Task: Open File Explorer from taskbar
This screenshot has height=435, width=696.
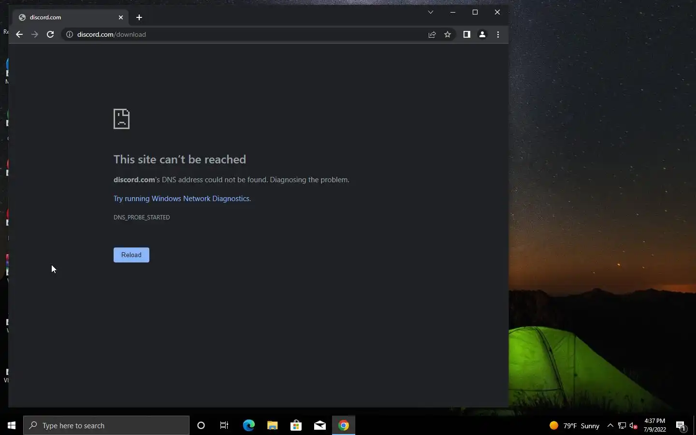Action: [272, 425]
